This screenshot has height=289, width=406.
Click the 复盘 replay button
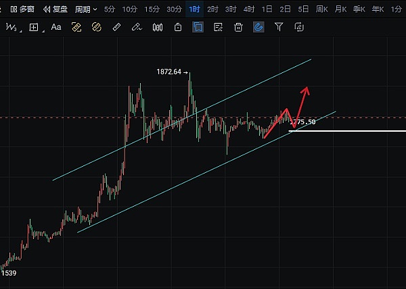coord(55,9)
